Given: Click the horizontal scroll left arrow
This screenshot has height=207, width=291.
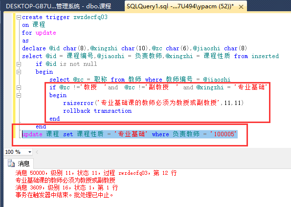Looking at the screenshot, I should click(x=37, y=152).
